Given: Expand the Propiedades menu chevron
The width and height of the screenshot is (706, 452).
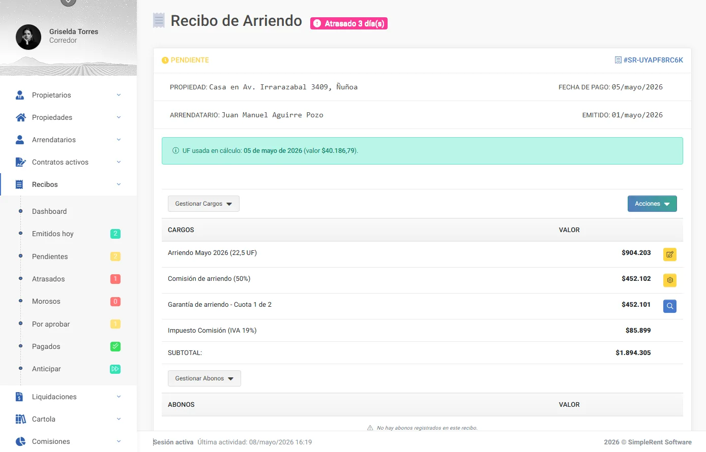Looking at the screenshot, I should pos(119,117).
